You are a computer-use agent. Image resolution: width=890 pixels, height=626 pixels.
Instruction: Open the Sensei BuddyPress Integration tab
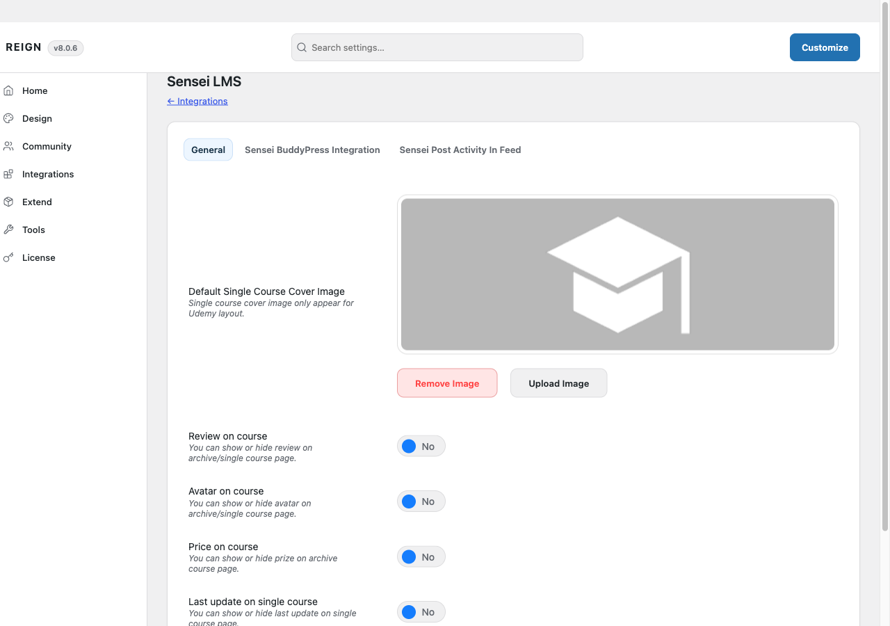coord(312,150)
